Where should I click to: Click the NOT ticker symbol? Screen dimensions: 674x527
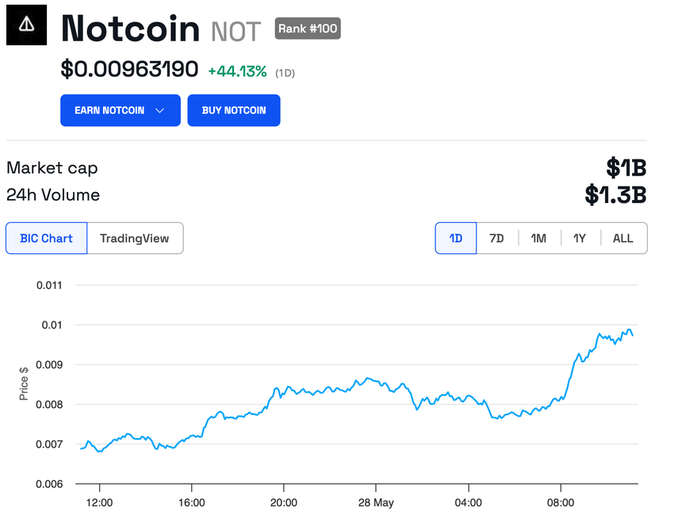pos(236,32)
